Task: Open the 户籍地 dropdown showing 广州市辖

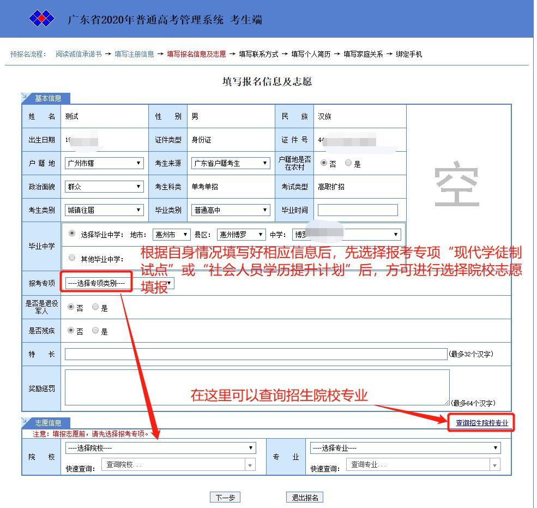Action: point(104,163)
